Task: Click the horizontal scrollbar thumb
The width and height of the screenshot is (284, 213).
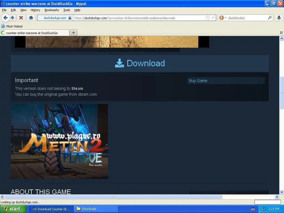Action: (x=113, y=197)
